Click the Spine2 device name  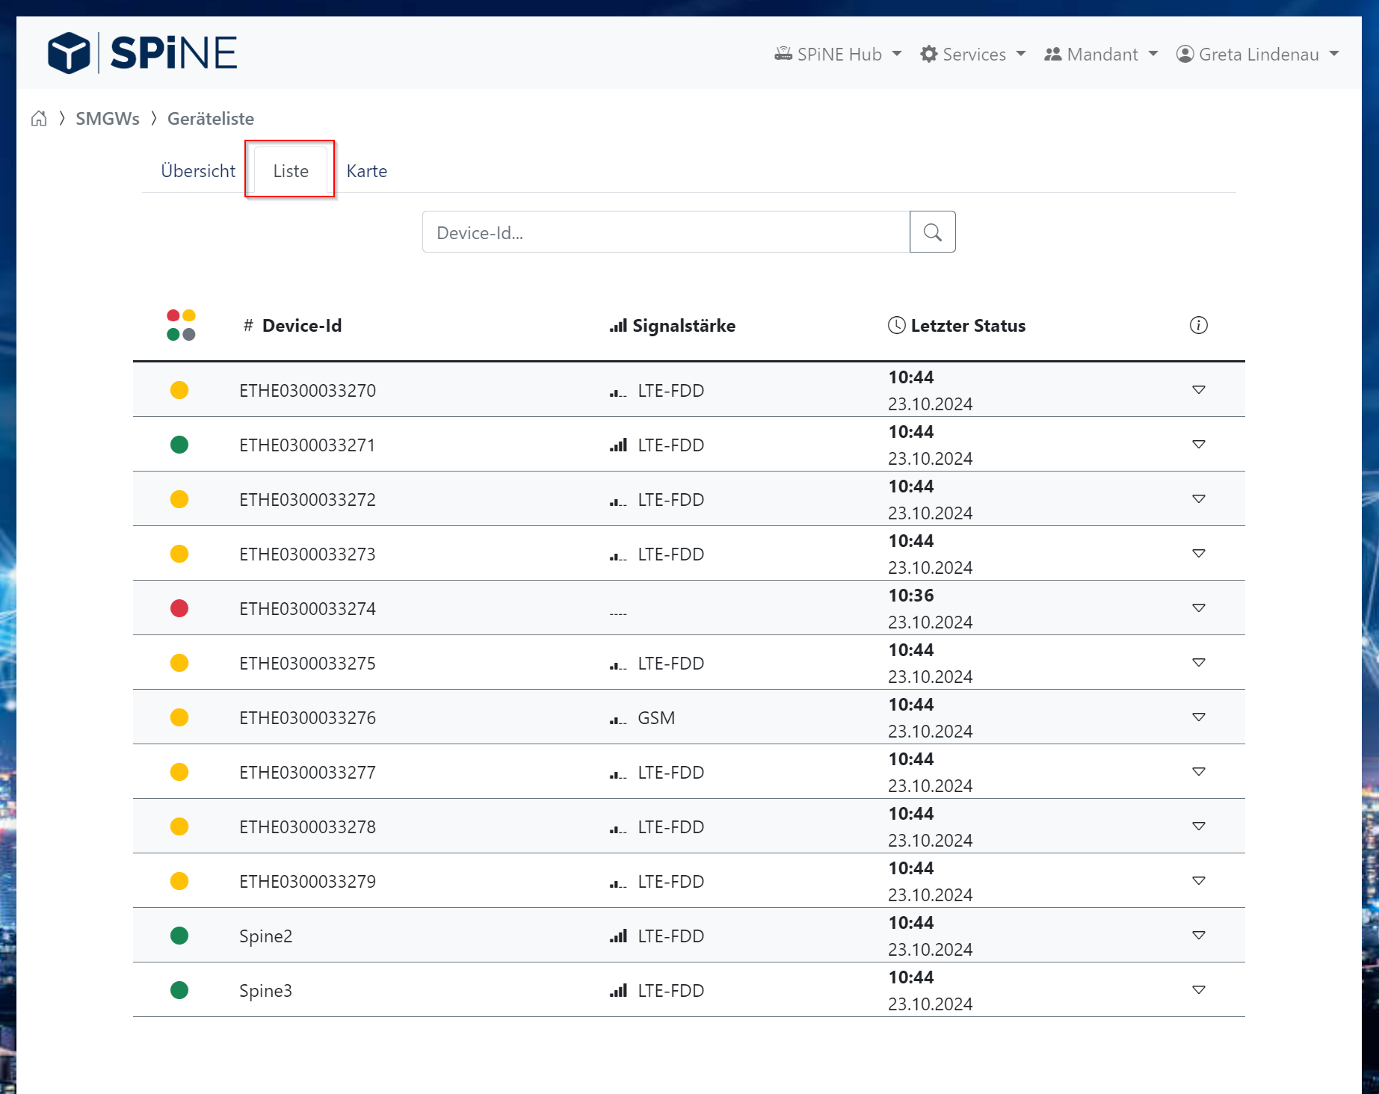[265, 936]
